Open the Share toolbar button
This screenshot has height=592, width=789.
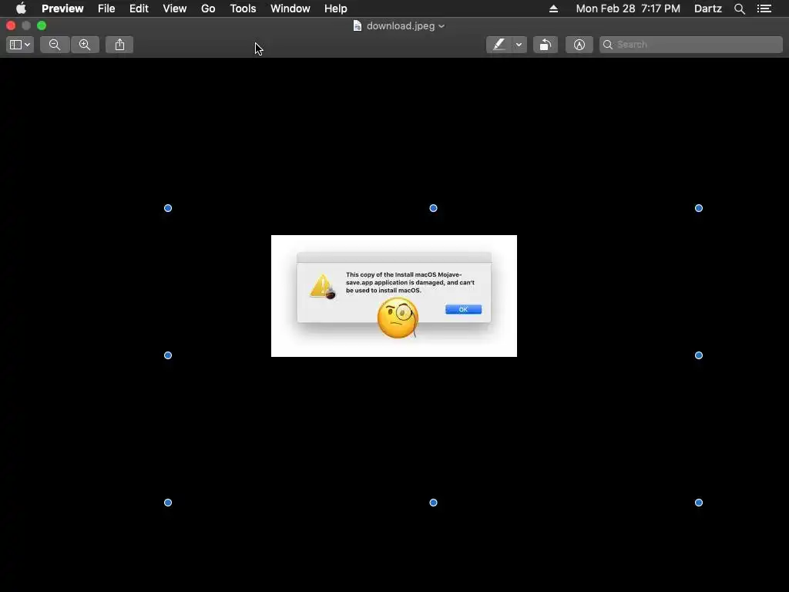[119, 45]
